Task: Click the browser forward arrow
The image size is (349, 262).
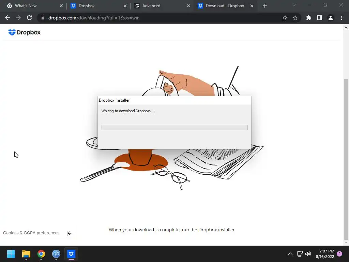Action: (x=18, y=18)
